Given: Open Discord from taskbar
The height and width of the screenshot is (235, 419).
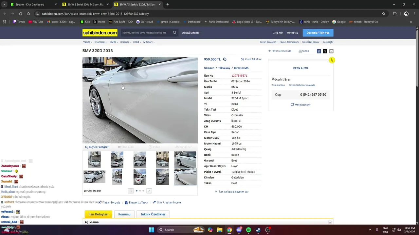Looking at the screenshot, I should [239, 230].
